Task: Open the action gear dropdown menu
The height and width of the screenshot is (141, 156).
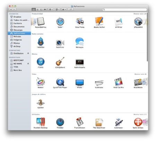Action: tap(51, 9)
